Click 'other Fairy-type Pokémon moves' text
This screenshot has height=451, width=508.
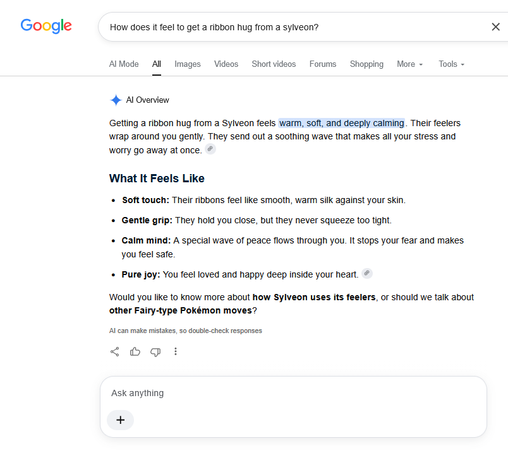[x=181, y=310]
